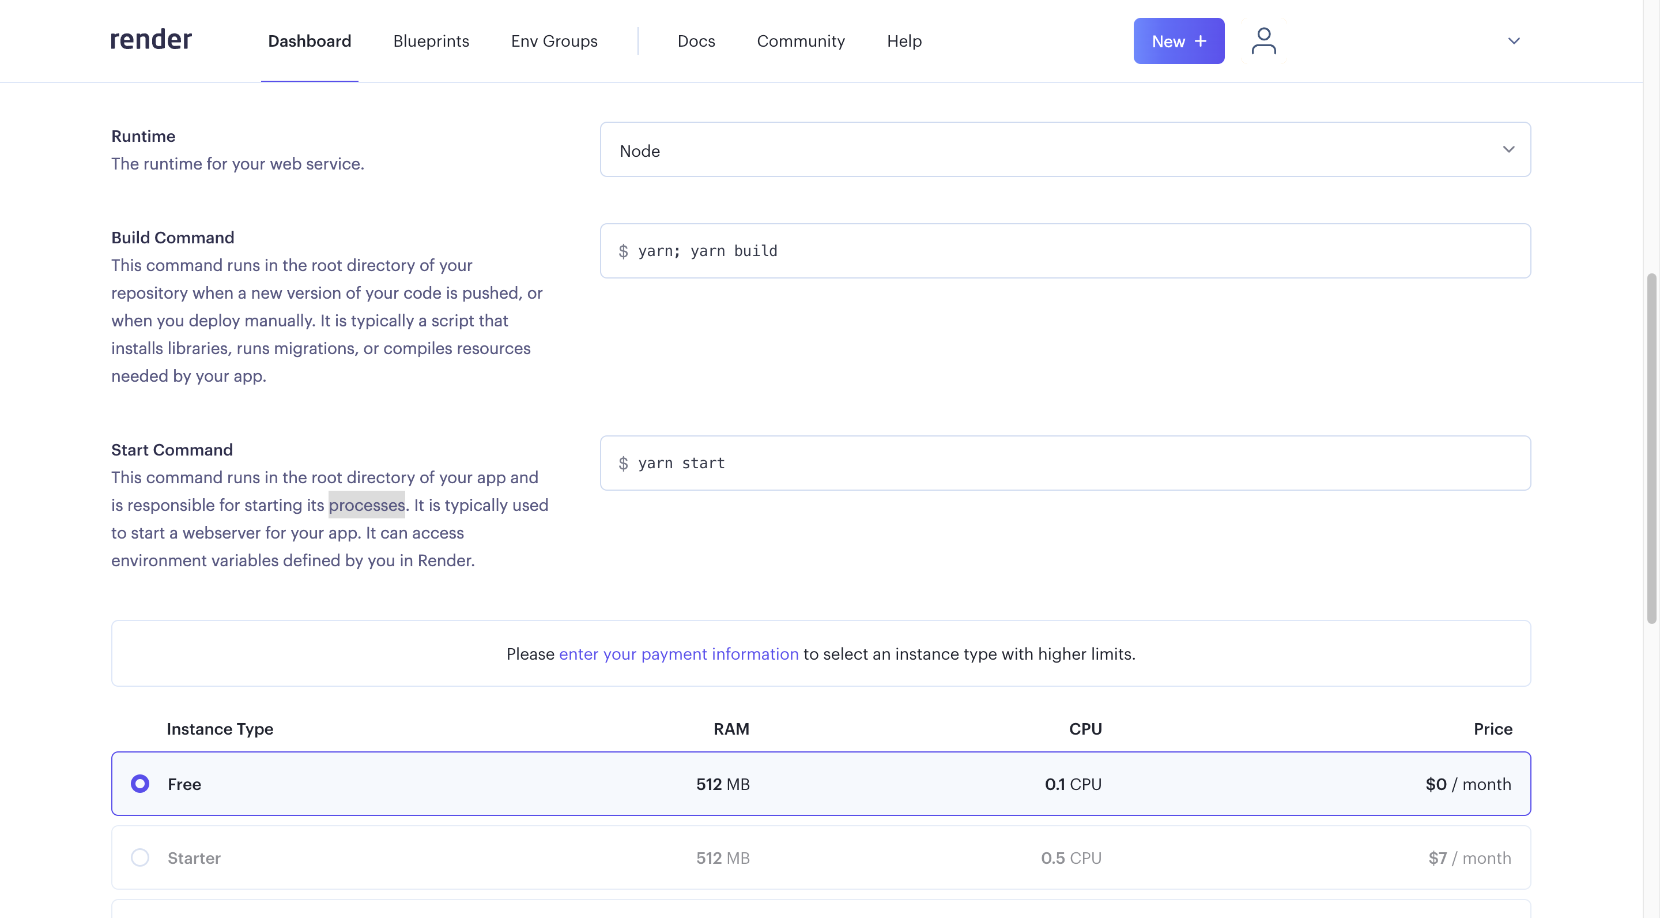The height and width of the screenshot is (918, 1660).
Task: Switch to the Env Groups tab
Action: [x=553, y=40]
